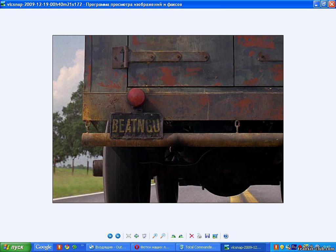Open the yellow security shield tray icon

282,247
